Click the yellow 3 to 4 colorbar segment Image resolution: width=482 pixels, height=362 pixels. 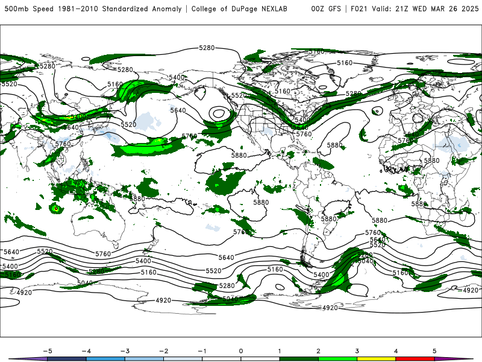point(376,359)
